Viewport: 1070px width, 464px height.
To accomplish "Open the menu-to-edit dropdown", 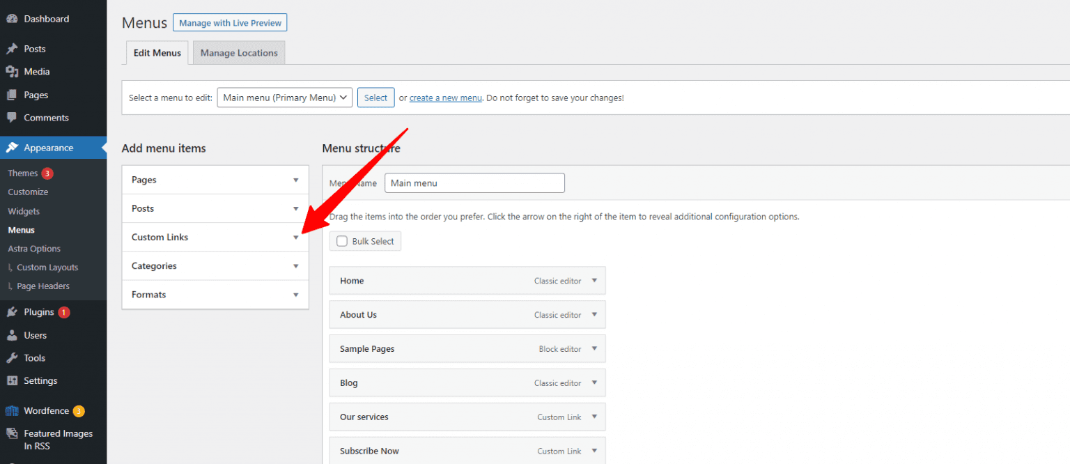I will click(x=284, y=98).
